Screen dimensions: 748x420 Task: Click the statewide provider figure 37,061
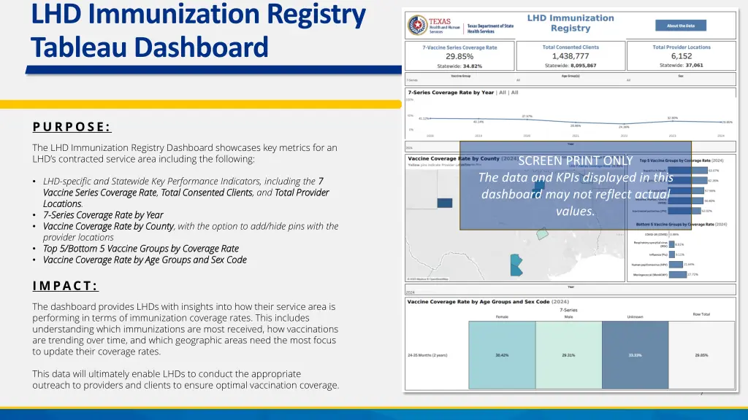point(694,65)
